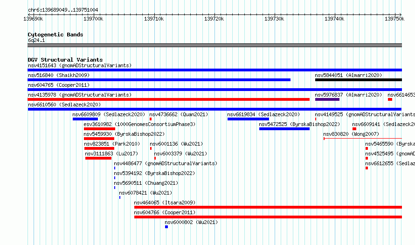Open the nsv6612655 variant label
This screenshot has height=245, width=415.
pyautogui.click(x=390, y=163)
